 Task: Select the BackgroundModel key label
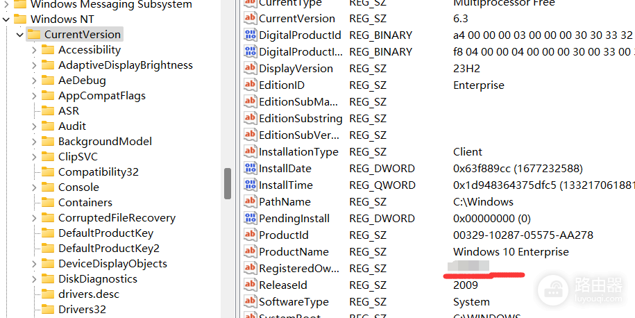tap(105, 142)
